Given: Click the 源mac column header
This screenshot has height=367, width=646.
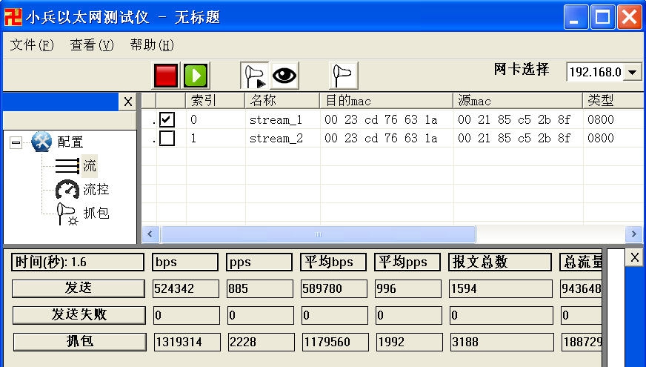Looking at the screenshot, I should pos(519,101).
